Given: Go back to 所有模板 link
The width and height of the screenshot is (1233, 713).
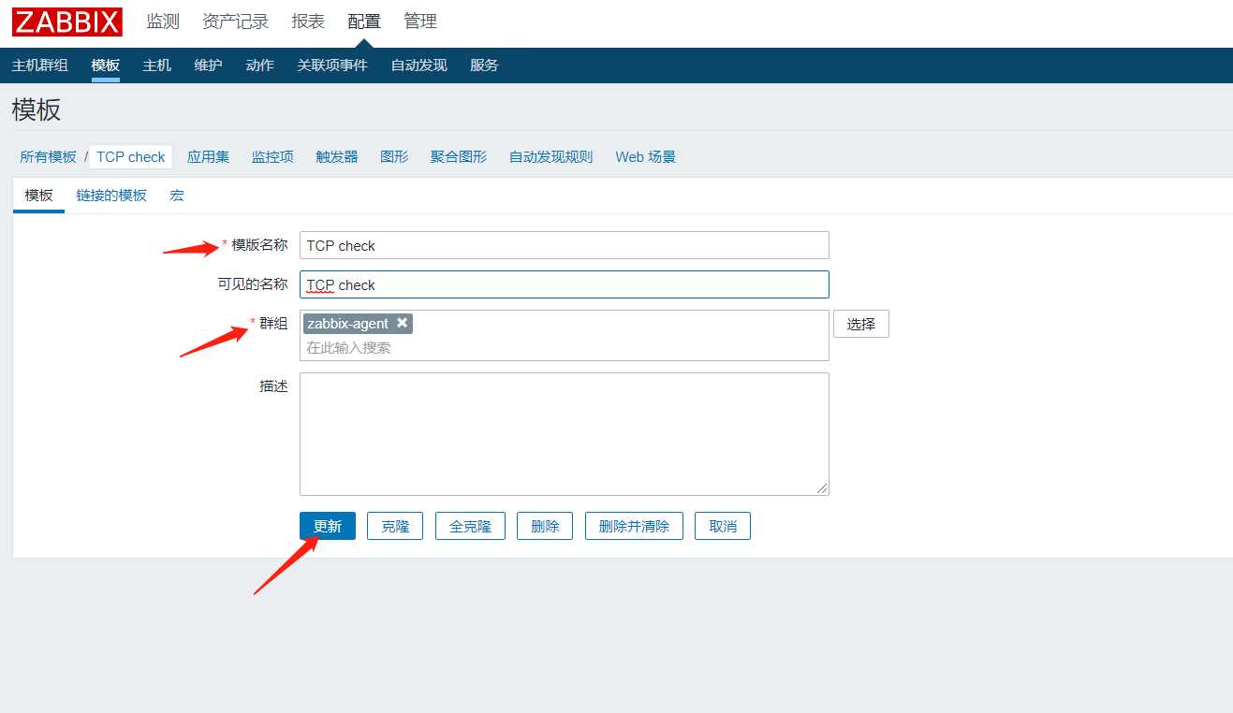Looking at the screenshot, I should [x=49, y=157].
